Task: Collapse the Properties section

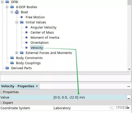Action: pos(1,92)
